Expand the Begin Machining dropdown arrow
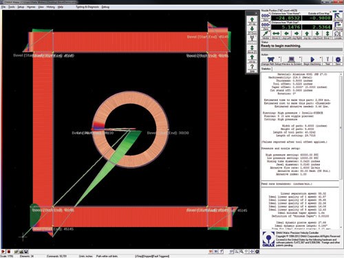344x258 pixels. tap(321, 58)
